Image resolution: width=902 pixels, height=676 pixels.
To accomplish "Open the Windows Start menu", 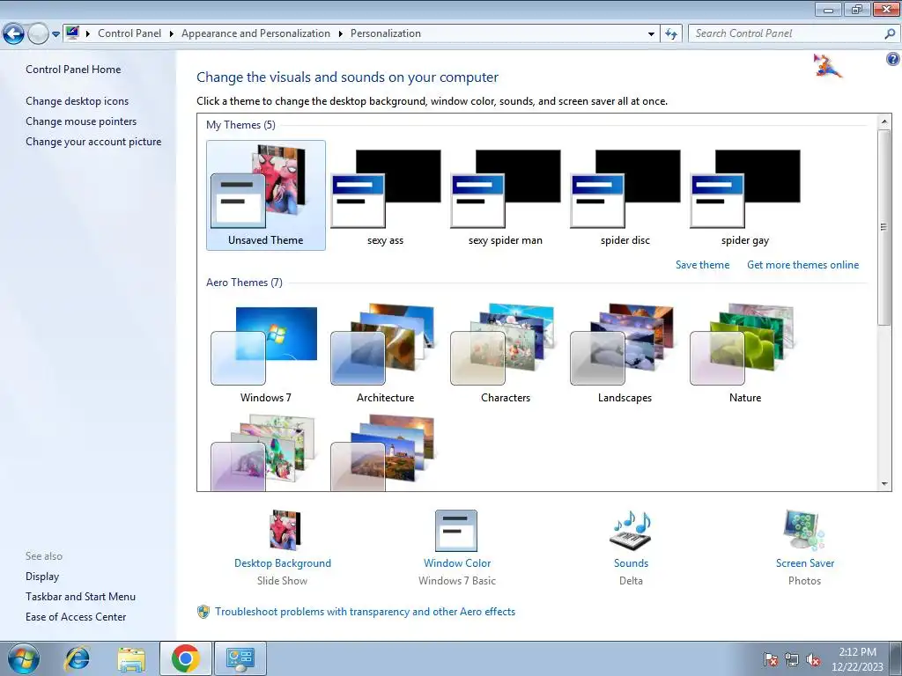I will 23,658.
